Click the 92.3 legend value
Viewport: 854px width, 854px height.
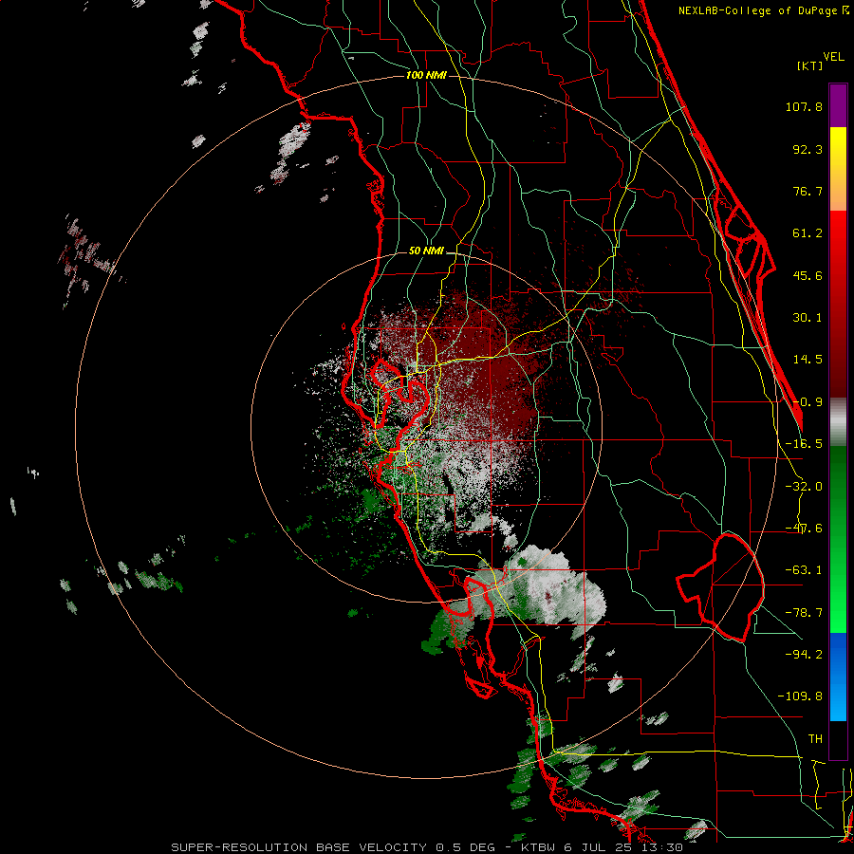coord(808,149)
